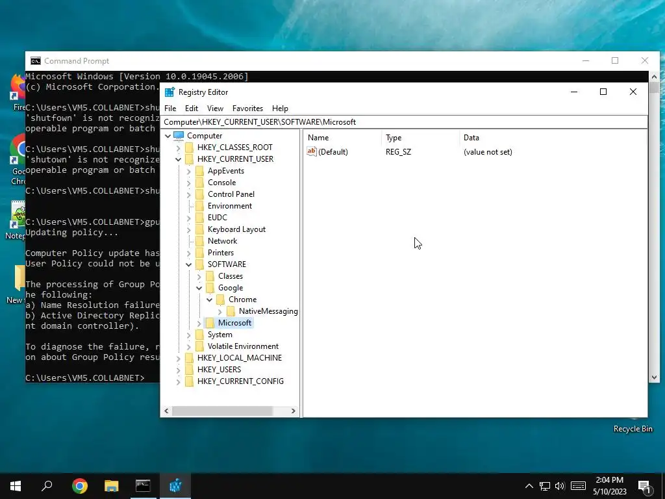Select the Console folder icon
This screenshot has height=499, width=665.
200,183
